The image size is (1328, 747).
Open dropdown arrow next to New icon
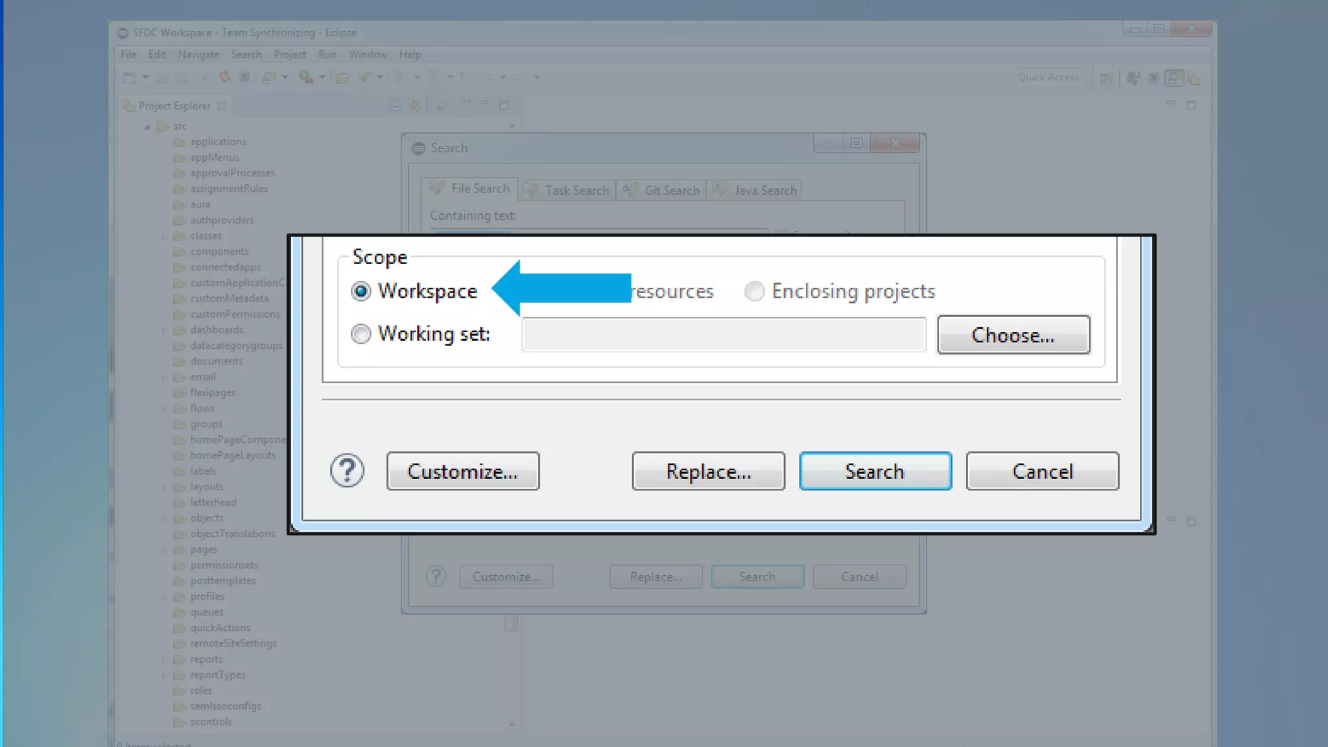[145, 77]
